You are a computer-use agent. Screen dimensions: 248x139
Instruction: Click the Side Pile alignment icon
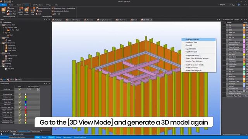click(x=33, y=11)
